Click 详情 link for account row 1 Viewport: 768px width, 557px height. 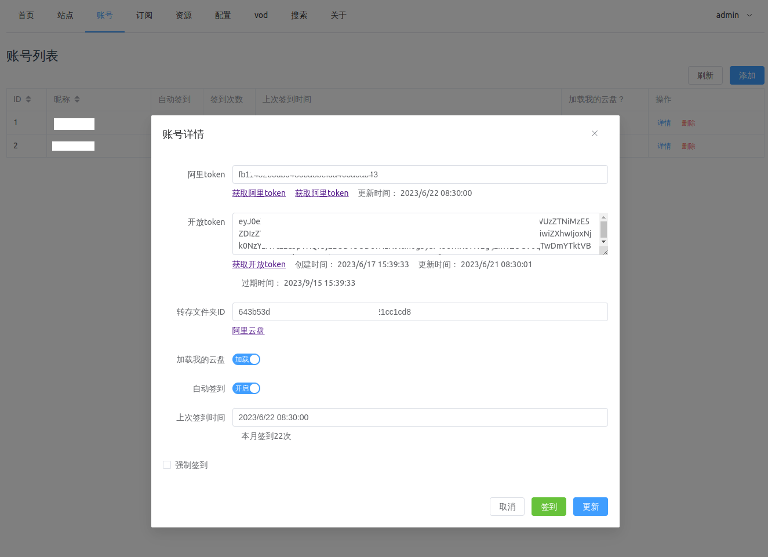click(664, 123)
